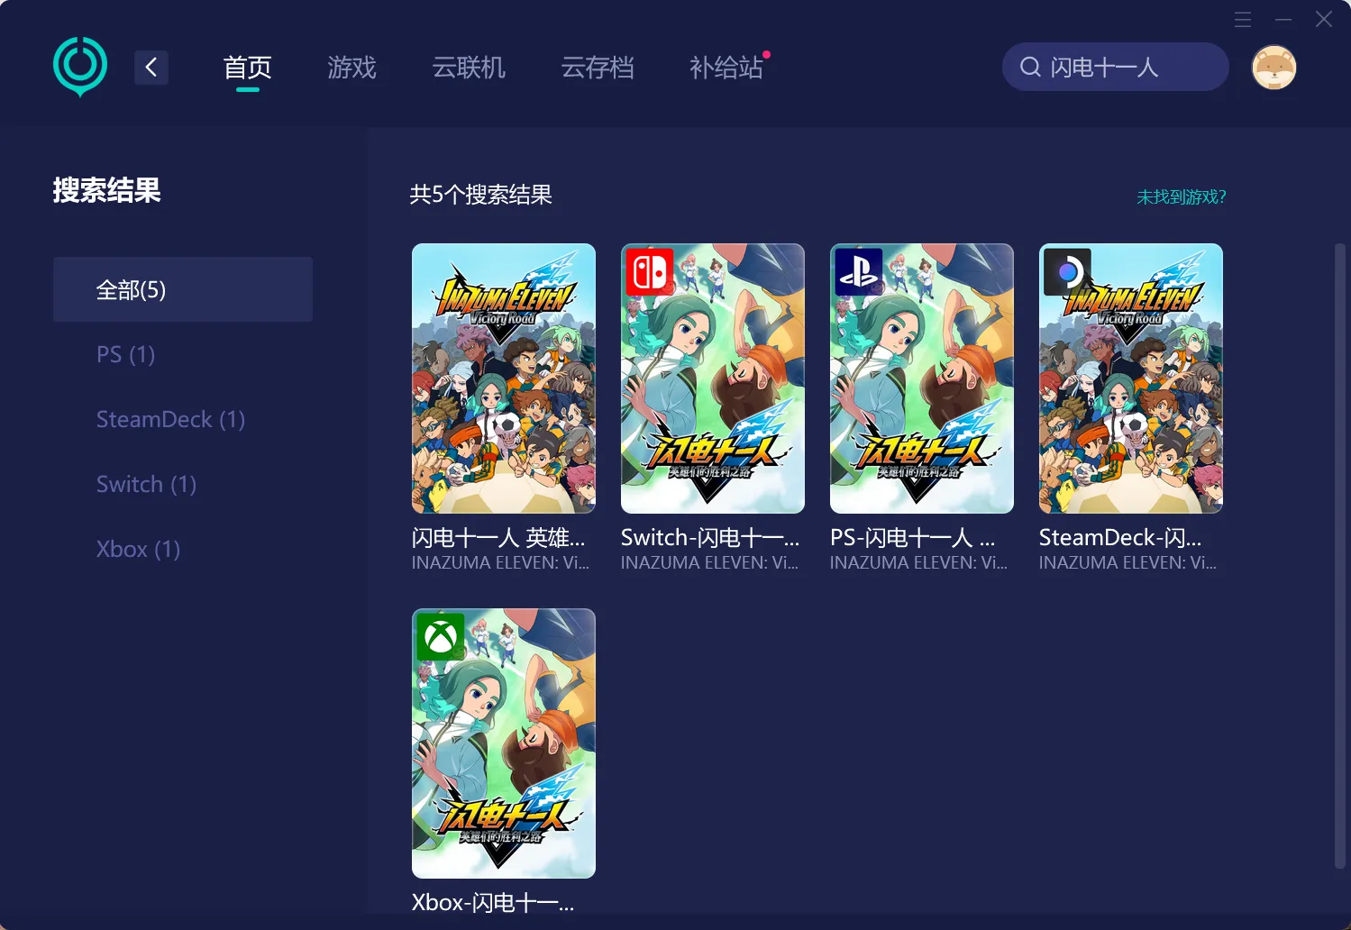Click the 共5个搜索结果 count text
Image resolution: width=1351 pixels, height=930 pixels.
(481, 195)
